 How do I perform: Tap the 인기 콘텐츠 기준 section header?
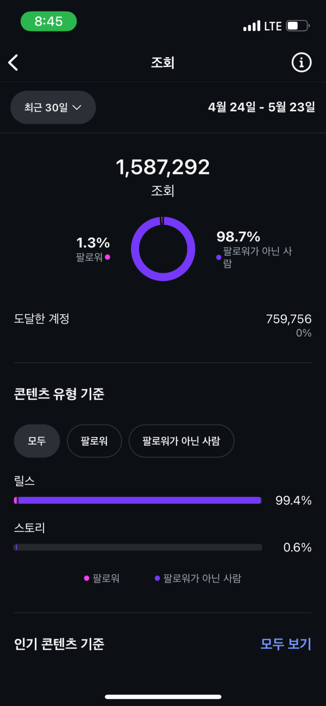pos(59,644)
